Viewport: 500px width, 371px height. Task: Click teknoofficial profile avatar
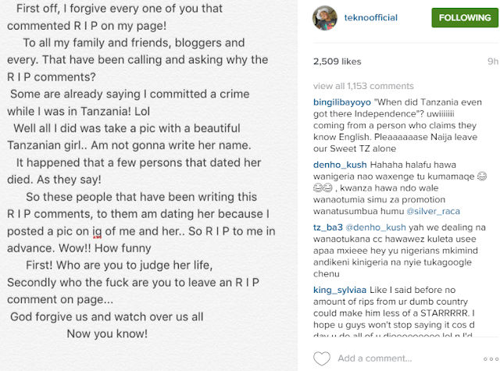[x=325, y=18]
